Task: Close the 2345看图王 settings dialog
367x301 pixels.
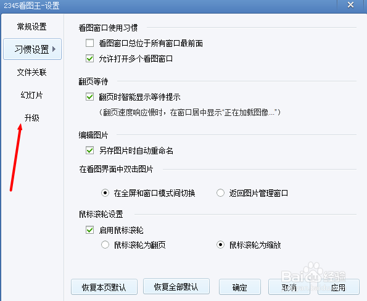Action: click(x=350, y=5)
